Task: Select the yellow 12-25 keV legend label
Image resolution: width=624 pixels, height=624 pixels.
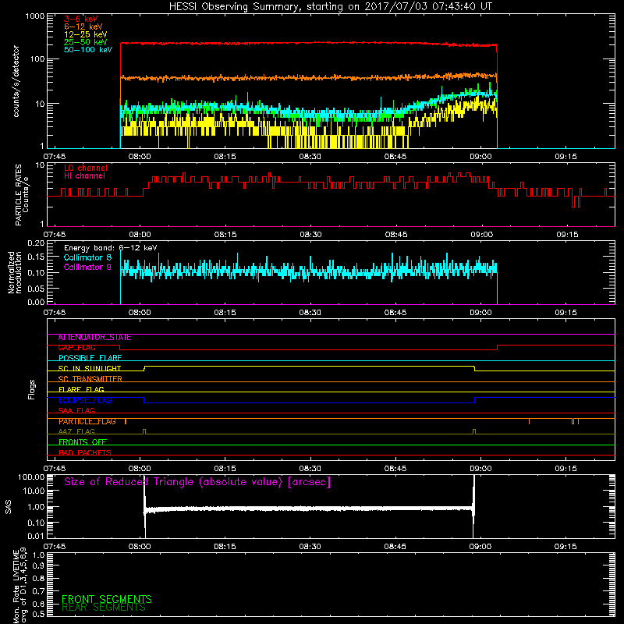Action: pos(86,34)
